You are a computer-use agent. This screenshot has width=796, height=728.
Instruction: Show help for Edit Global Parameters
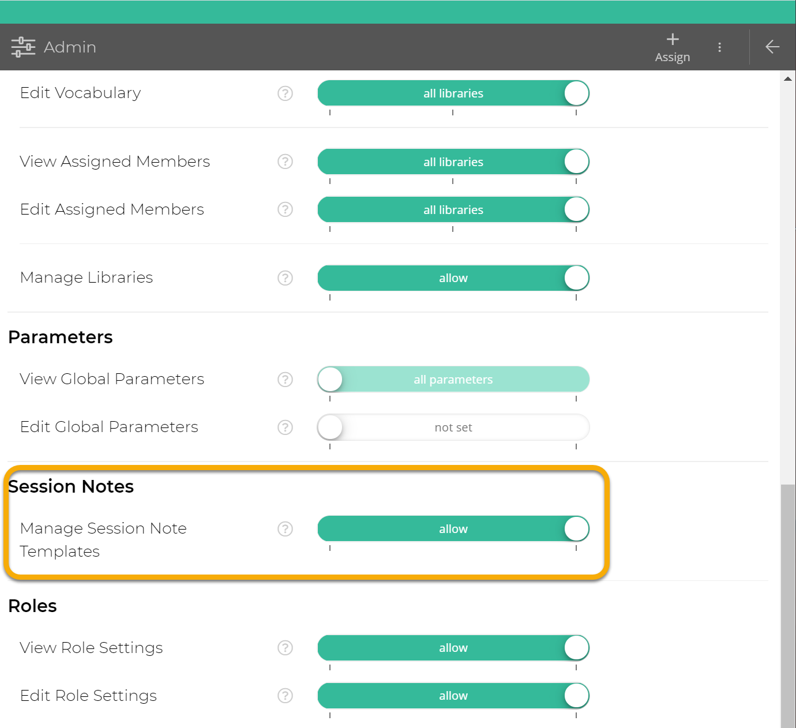pyautogui.click(x=285, y=427)
